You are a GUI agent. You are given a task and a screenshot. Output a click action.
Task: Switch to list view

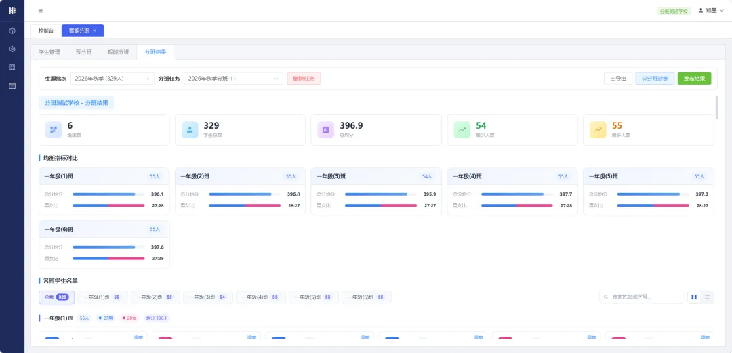tap(707, 297)
